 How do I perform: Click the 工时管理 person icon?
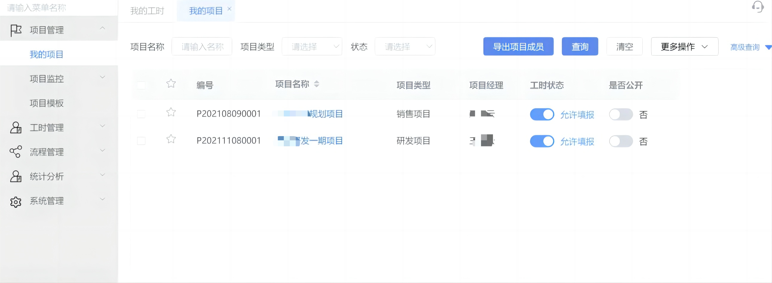pyautogui.click(x=16, y=127)
